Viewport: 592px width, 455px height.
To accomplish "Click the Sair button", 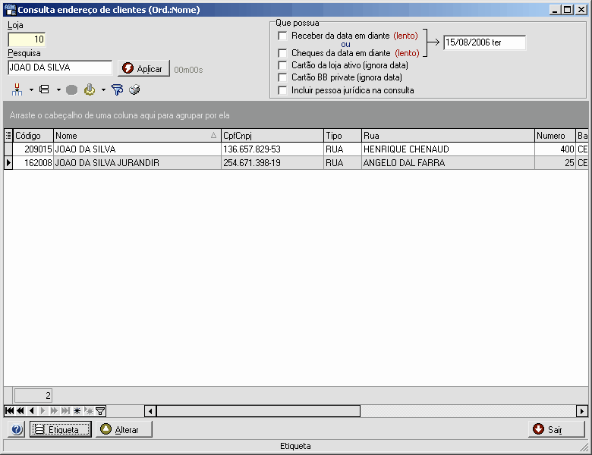I will click(x=556, y=429).
